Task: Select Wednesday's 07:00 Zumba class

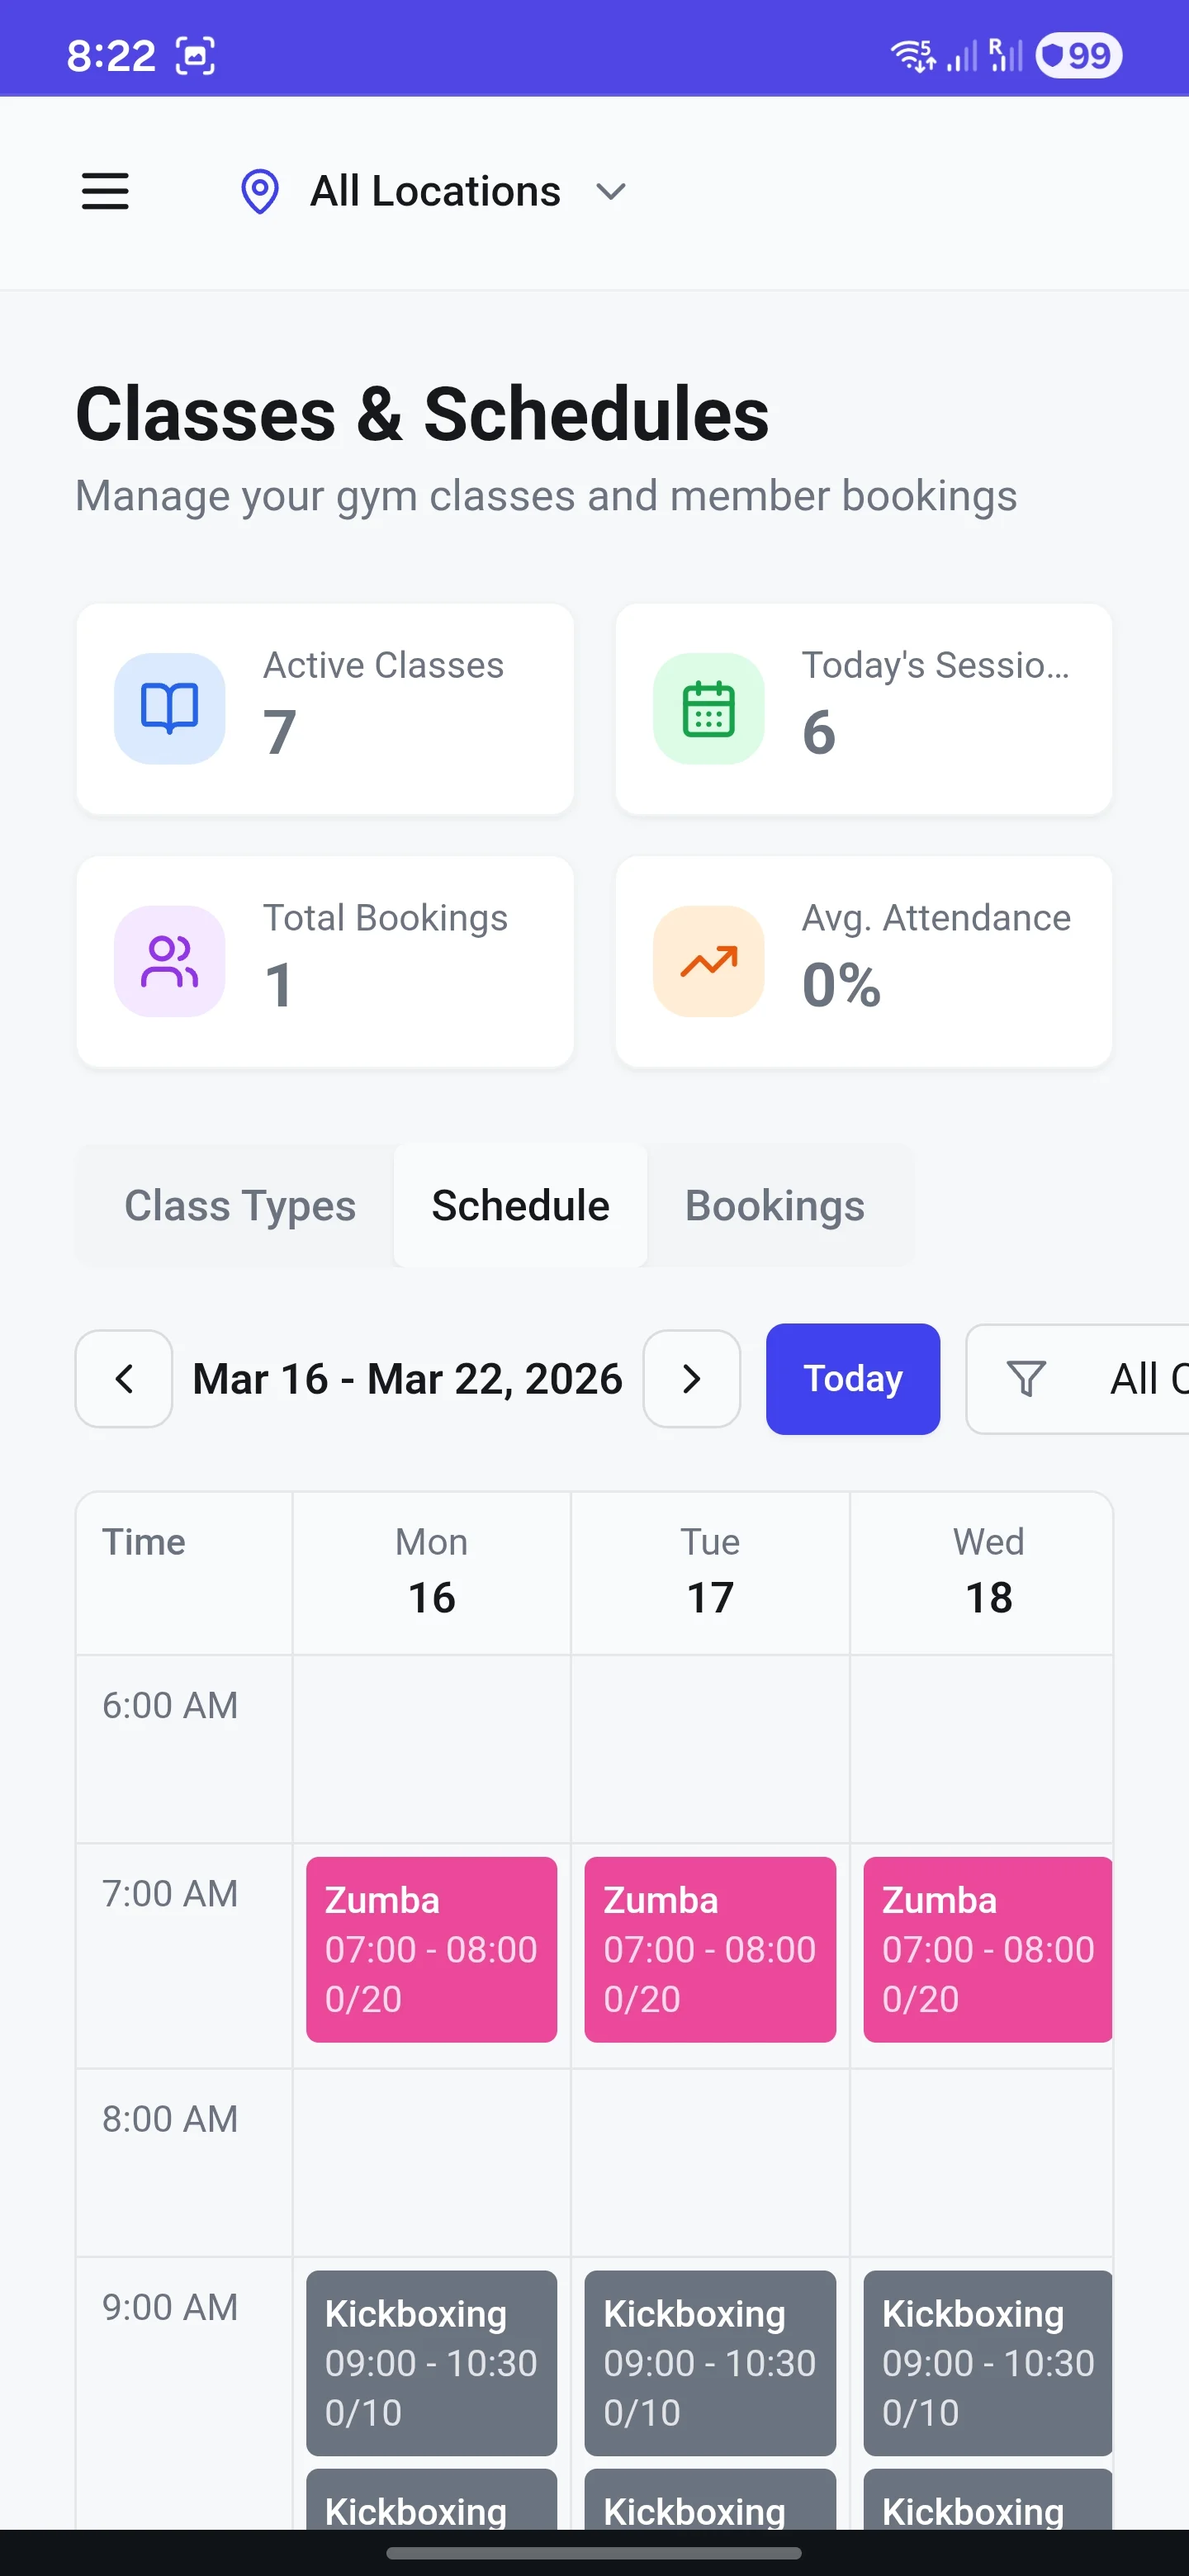Action: (x=987, y=1948)
